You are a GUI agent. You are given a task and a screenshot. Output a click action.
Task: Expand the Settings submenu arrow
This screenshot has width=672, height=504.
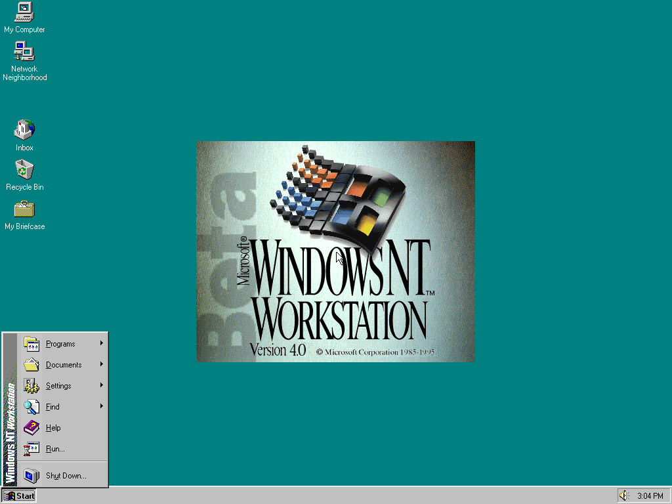[102, 385]
